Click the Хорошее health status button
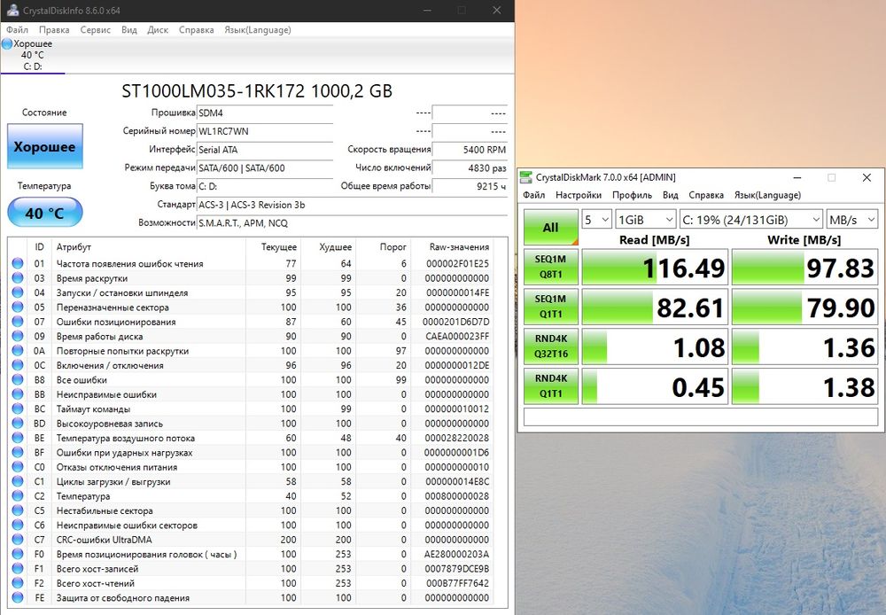The height and width of the screenshot is (615, 886). pyautogui.click(x=45, y=146)
